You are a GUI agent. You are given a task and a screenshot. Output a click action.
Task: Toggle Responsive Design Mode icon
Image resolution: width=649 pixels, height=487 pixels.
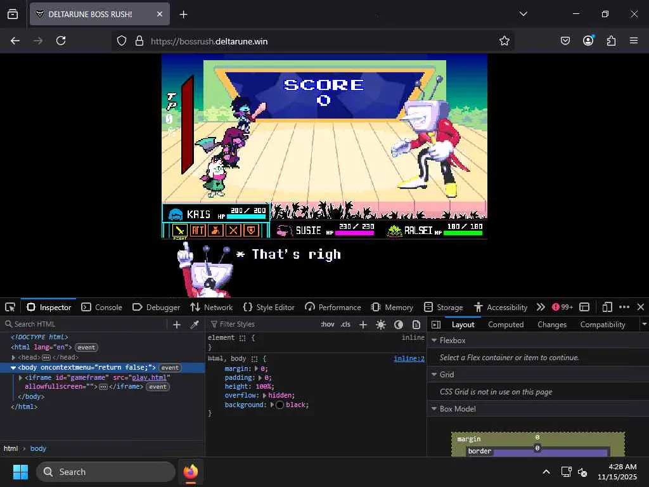pyautogui.click(x=607, y=308)
